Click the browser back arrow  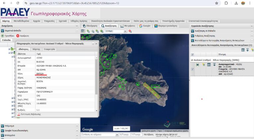click(x=4, y=3)
